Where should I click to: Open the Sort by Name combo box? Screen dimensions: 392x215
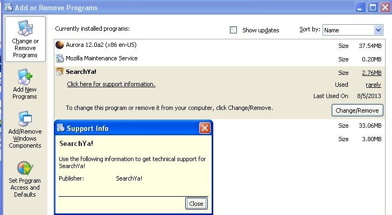point(353,30)
